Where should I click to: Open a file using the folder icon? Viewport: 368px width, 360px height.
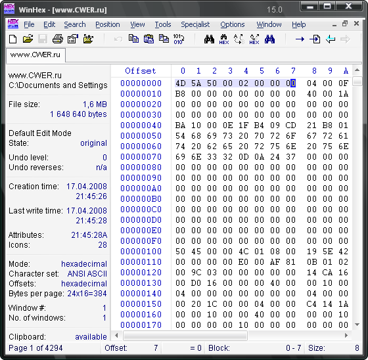(x=28, y=39)
